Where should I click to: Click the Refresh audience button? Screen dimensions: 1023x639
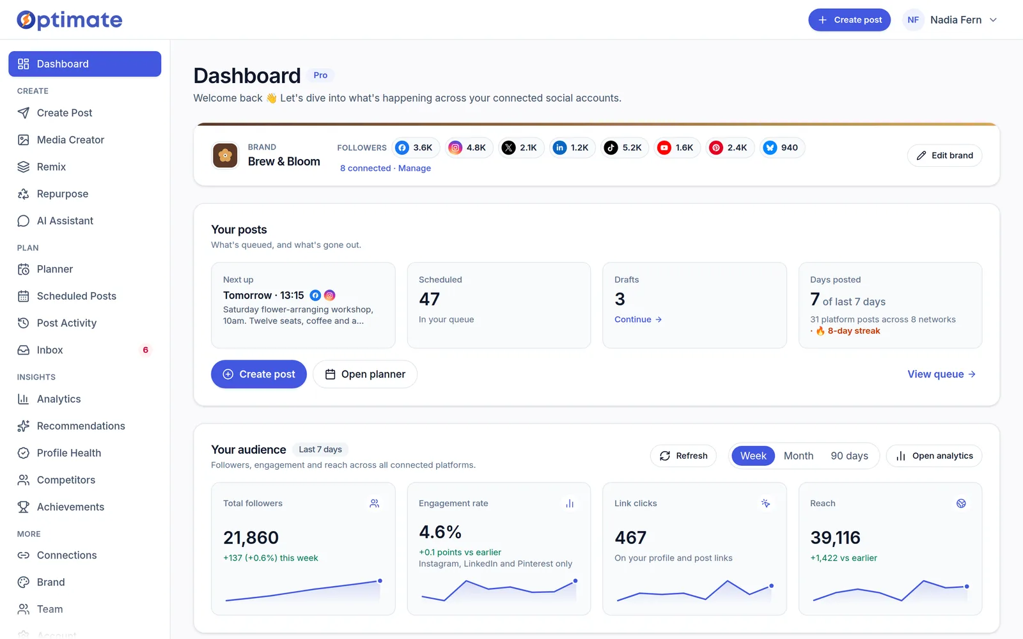coord(683,456)
